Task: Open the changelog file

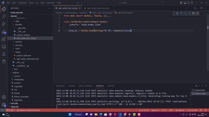Action: 19,79
